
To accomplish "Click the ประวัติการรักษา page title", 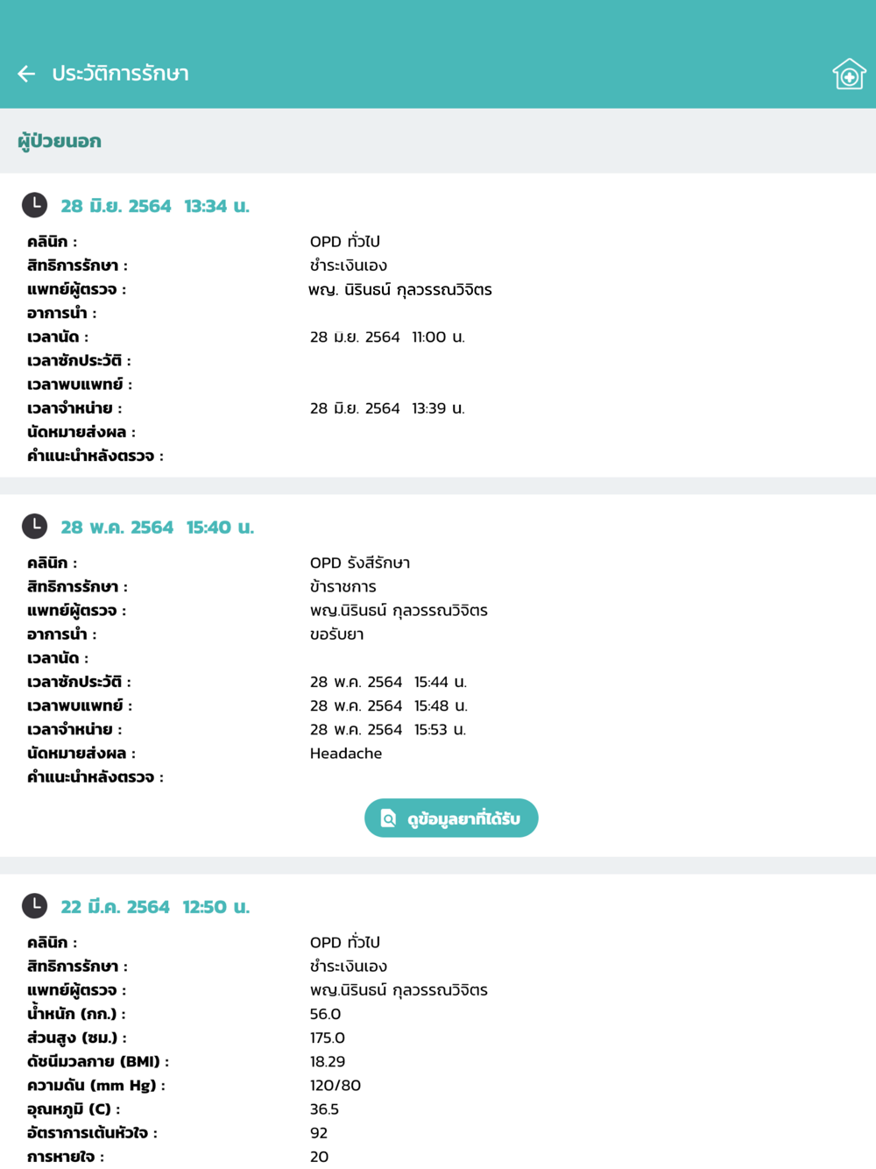I will pos(120,74).
